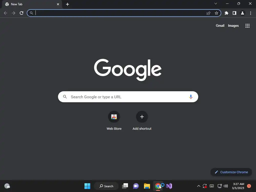Image resolution: width=256 pixels, height=192 pixels.
Task: Open File Explorer from the taskbar
Action: (x=147, y=186)
